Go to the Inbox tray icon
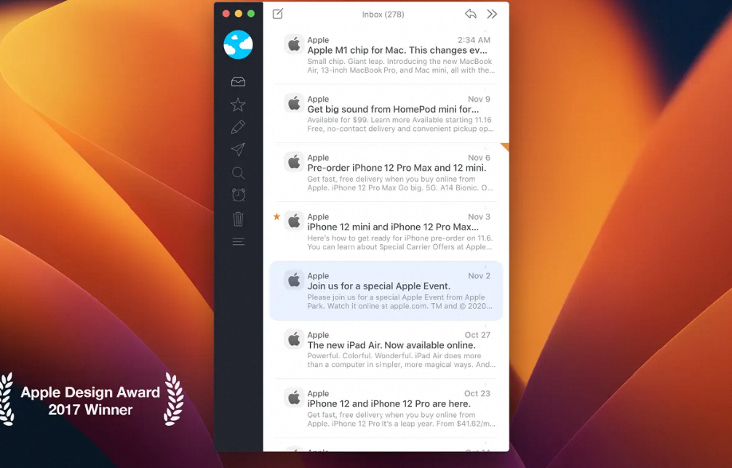 (238, 82)
